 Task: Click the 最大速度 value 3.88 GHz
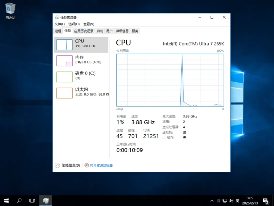[x=190, y=116]
